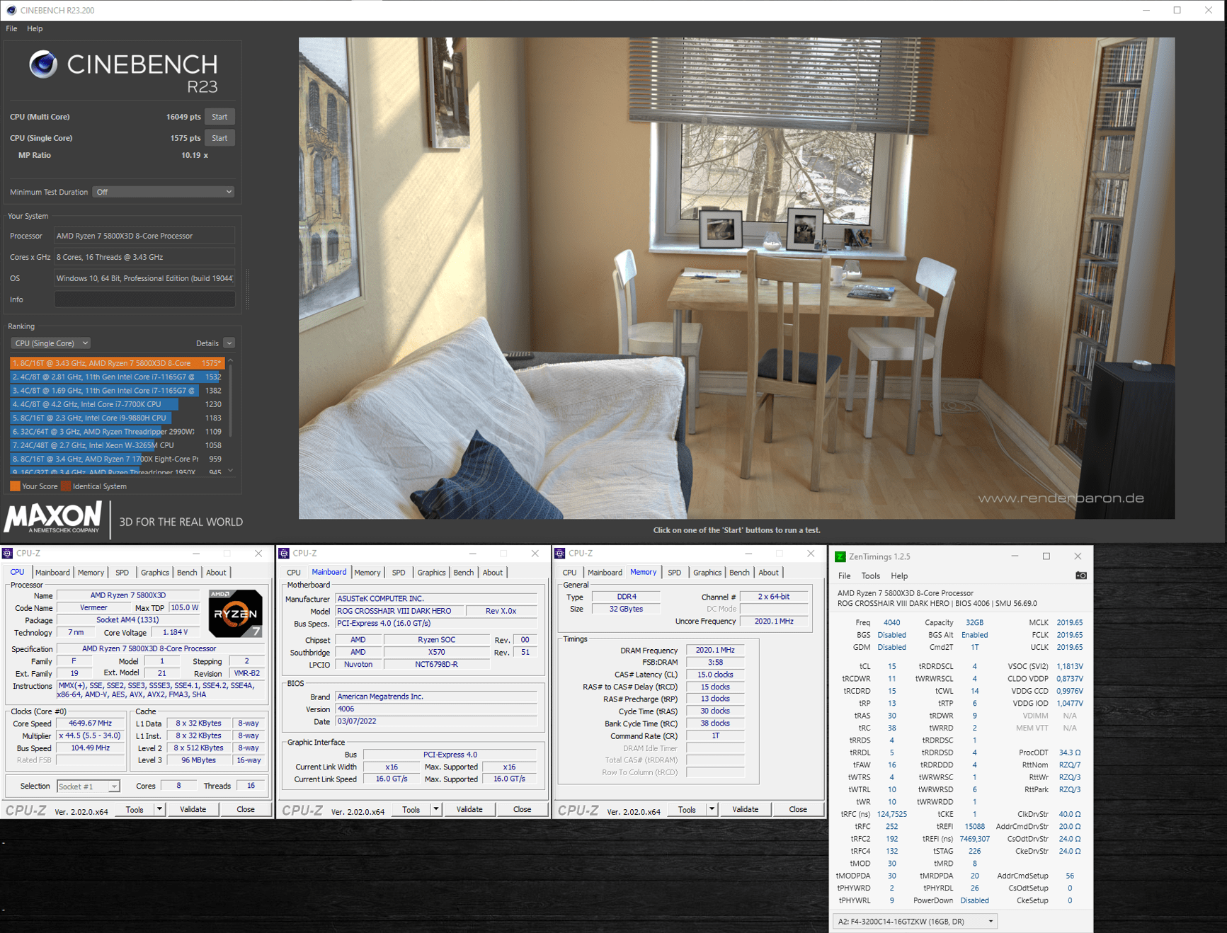
Task: Click the VSOC (SVI2) voltage value
Action: [1069, 666]
